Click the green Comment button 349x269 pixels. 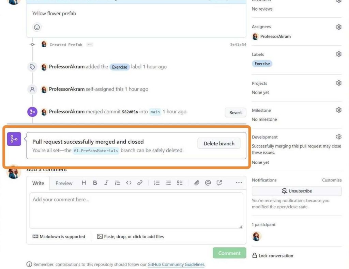click(x=229, y=253)
